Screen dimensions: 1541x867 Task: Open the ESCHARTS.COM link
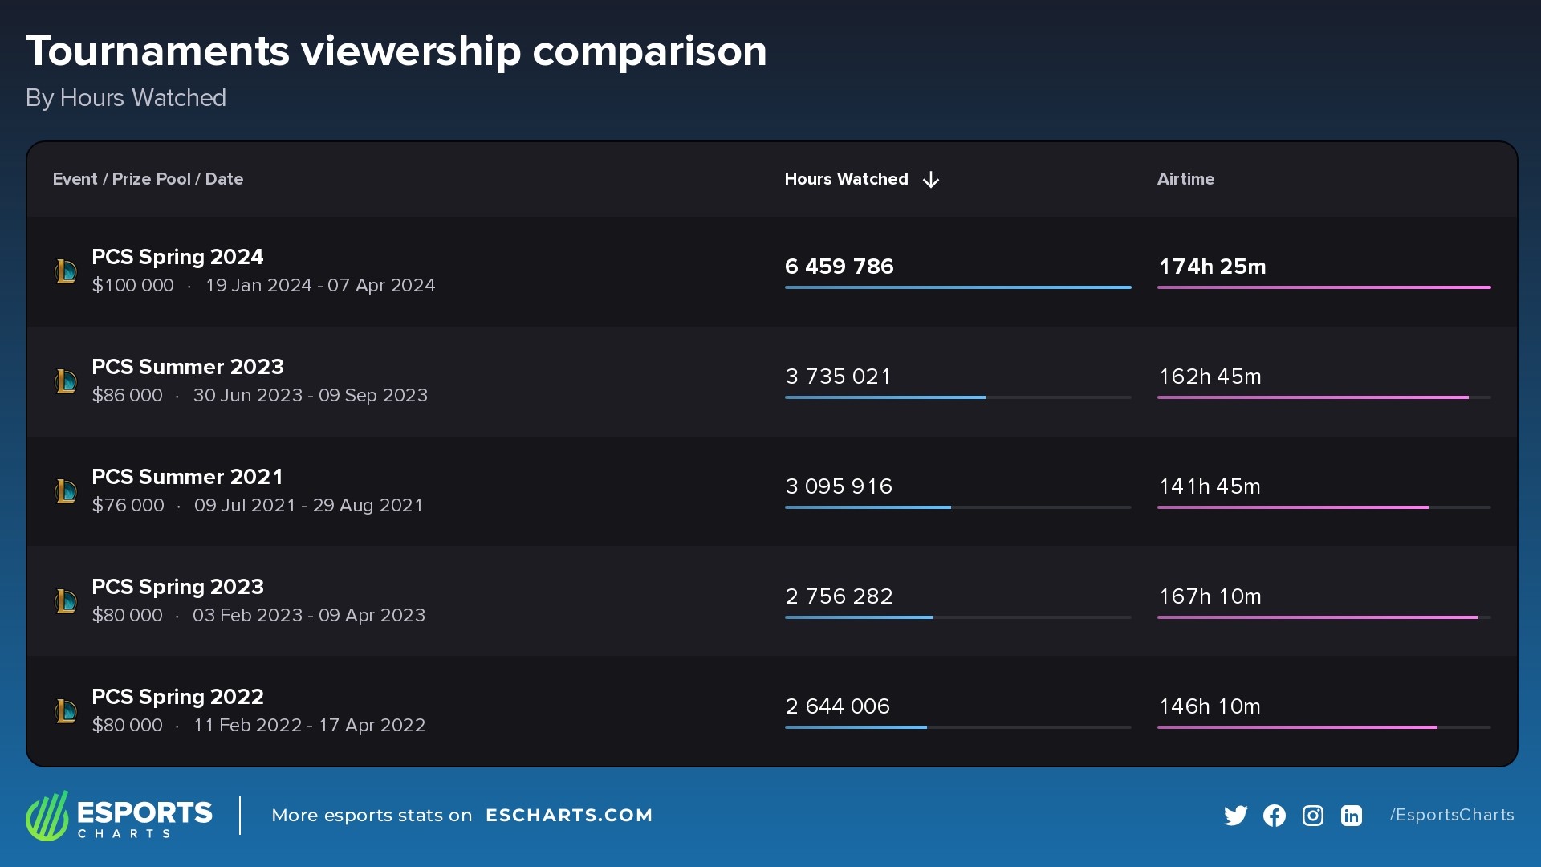tap(569, 816)
